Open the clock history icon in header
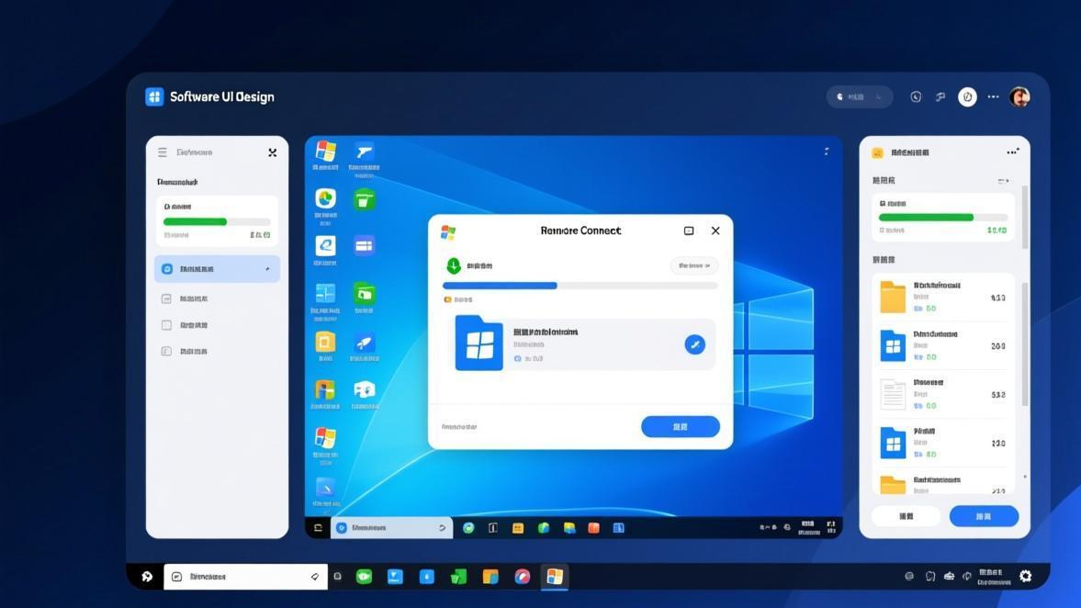The image size is (1081, 608). pyautogui.click(x=916, y=97)
